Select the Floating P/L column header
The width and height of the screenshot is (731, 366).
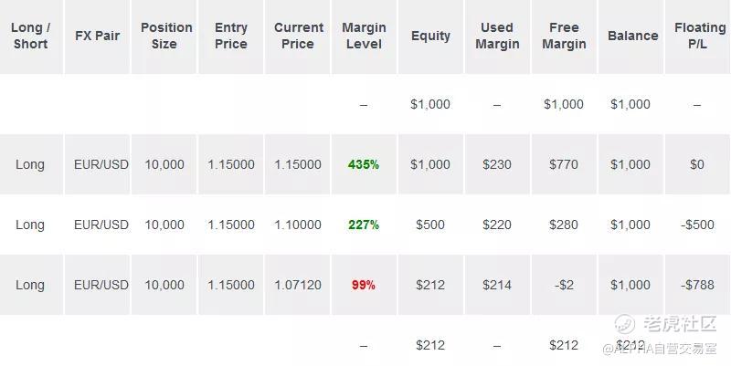point(699,36)
